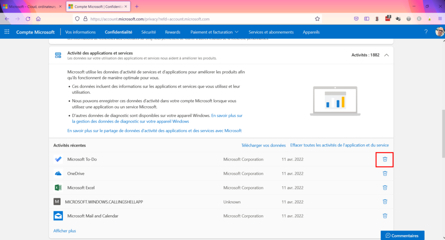Screen dimensions: 445x240
Task: Click the OneDrive row name
Action: click(76, 173)
